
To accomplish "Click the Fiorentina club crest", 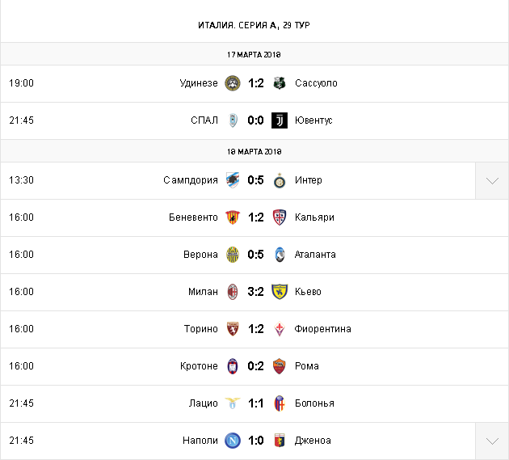I will click(280, 329).
